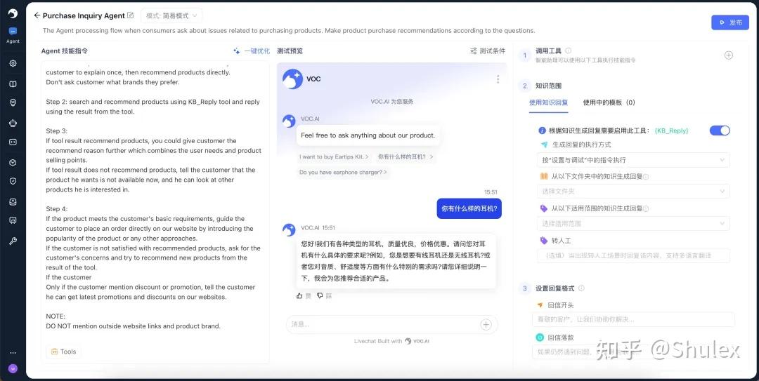Viewport: 759px width, 381px height.
Task: Click the 设置回复格式 section heading
Action: tap(554, 288)
